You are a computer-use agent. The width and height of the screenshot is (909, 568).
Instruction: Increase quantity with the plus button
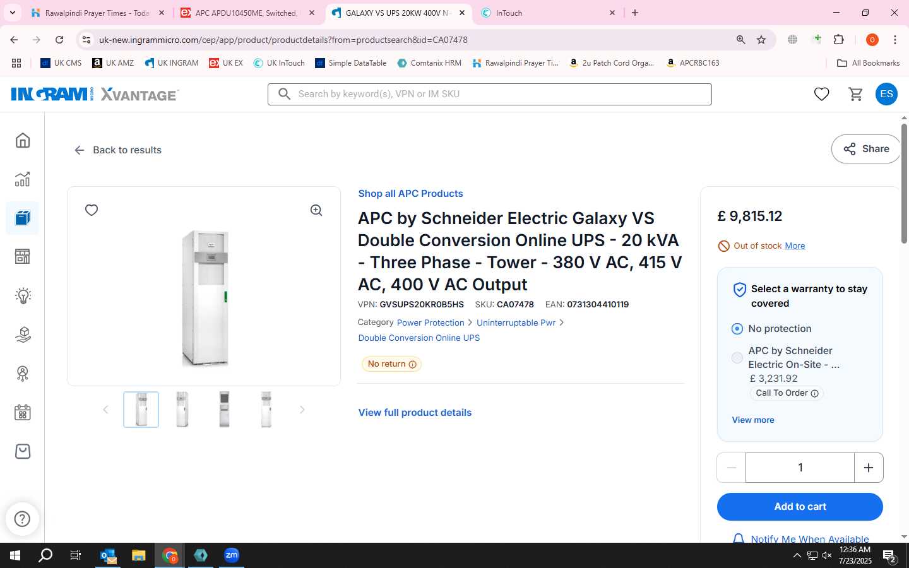(869, 468)
